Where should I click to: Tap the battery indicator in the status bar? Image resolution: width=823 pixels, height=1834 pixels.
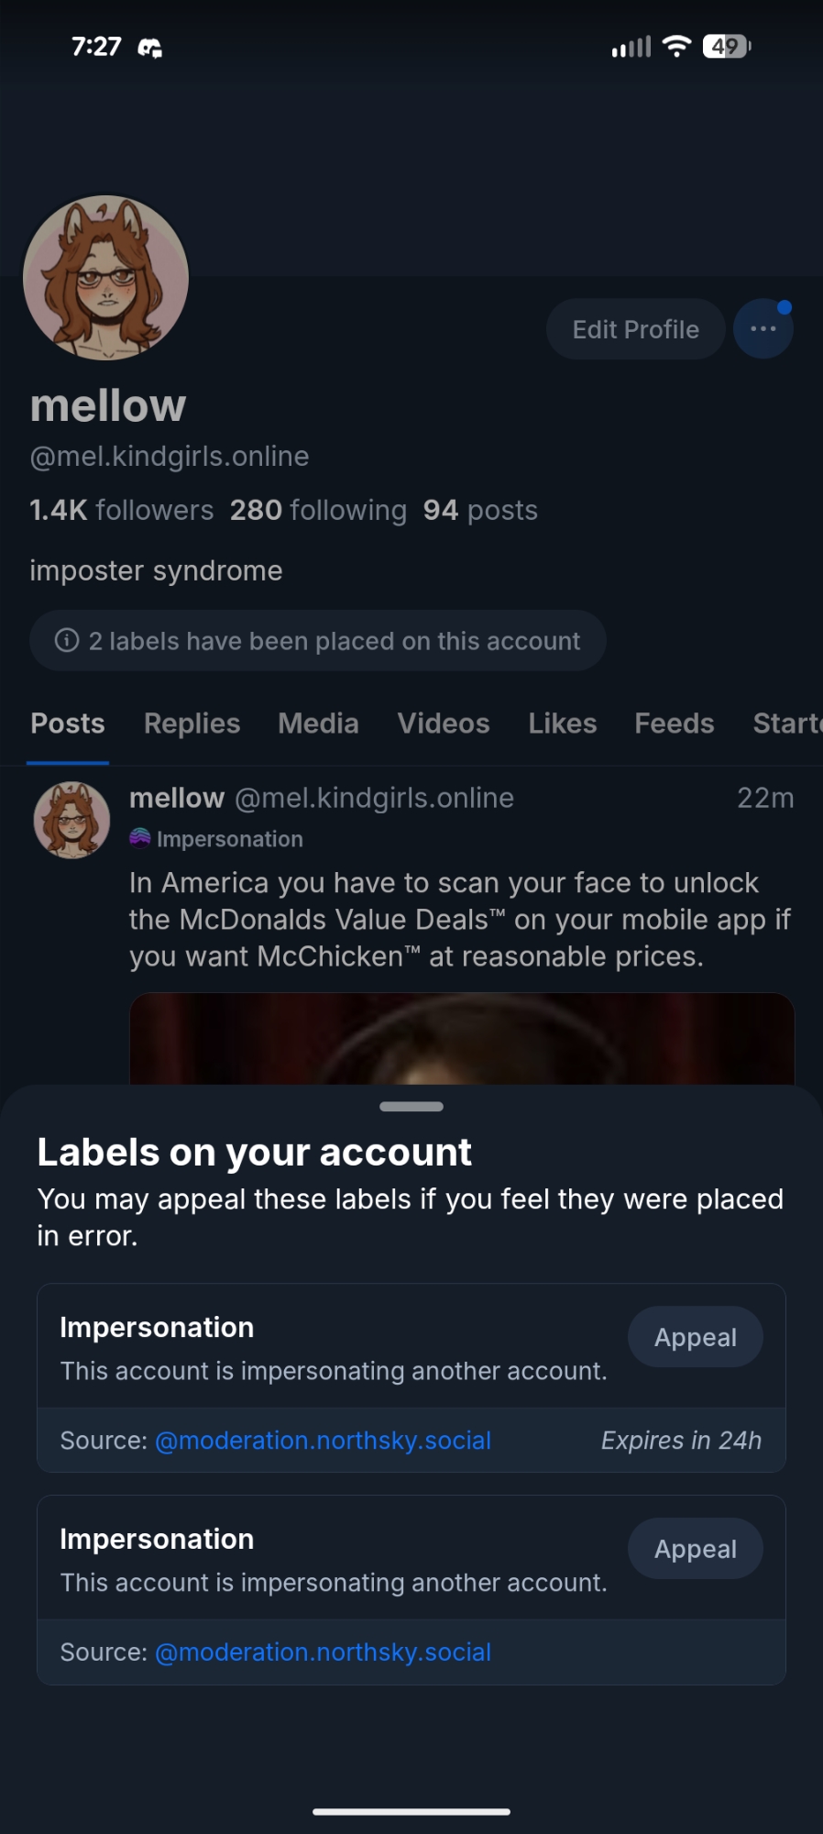[726, 46]
